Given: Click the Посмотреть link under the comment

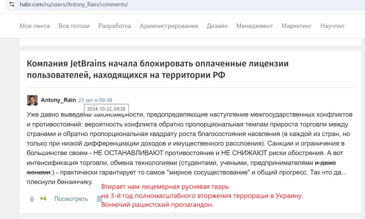Looking at the screenshot, I should (71, 199).
